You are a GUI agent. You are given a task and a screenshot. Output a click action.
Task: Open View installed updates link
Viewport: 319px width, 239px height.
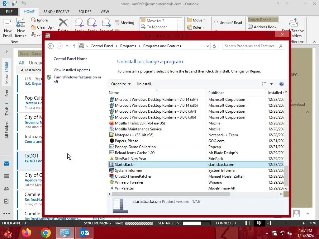coord(72,70)
